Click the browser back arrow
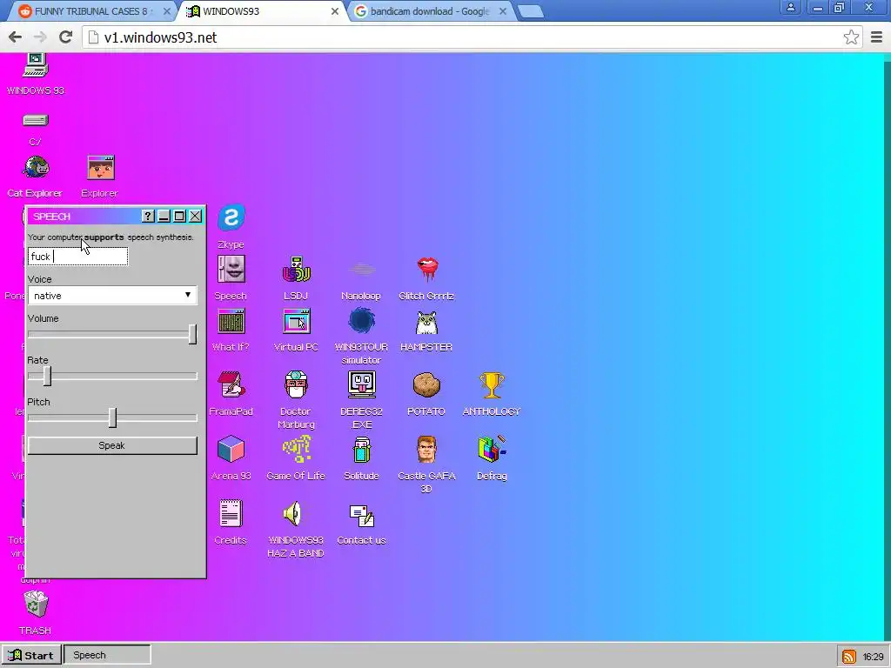The height and width of the screenshot is (668, 891). (16, 37)
